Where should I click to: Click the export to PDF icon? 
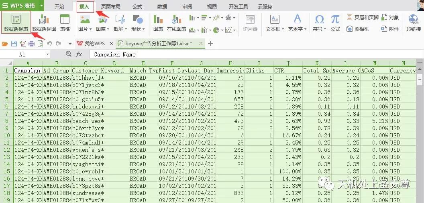23,44
